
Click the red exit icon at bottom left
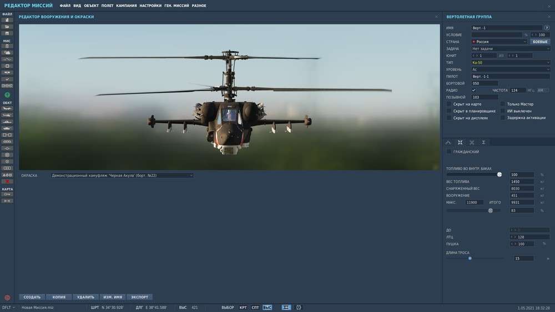point(7,298)
